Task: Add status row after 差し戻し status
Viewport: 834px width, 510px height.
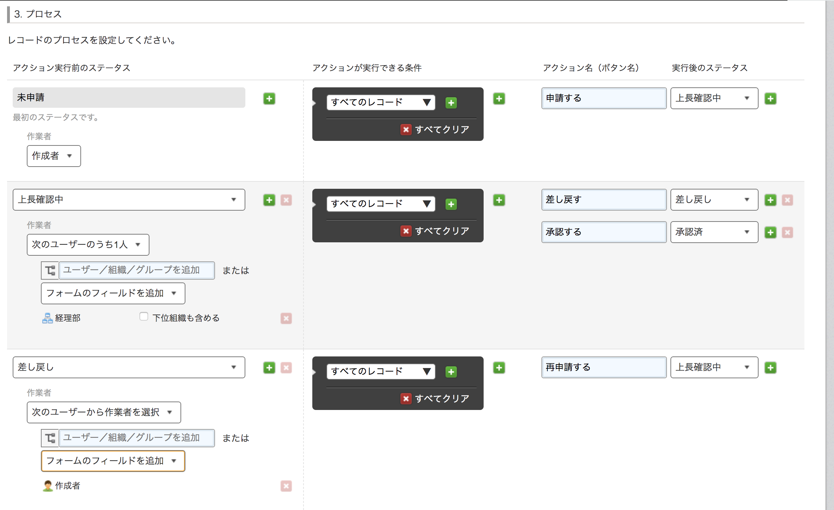Action: tap(269, 368)
